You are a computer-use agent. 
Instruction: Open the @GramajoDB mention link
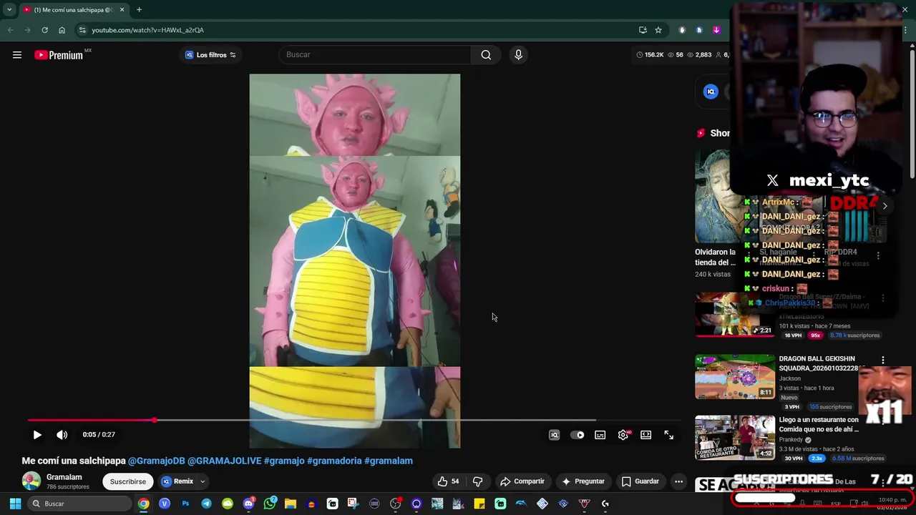157,461
